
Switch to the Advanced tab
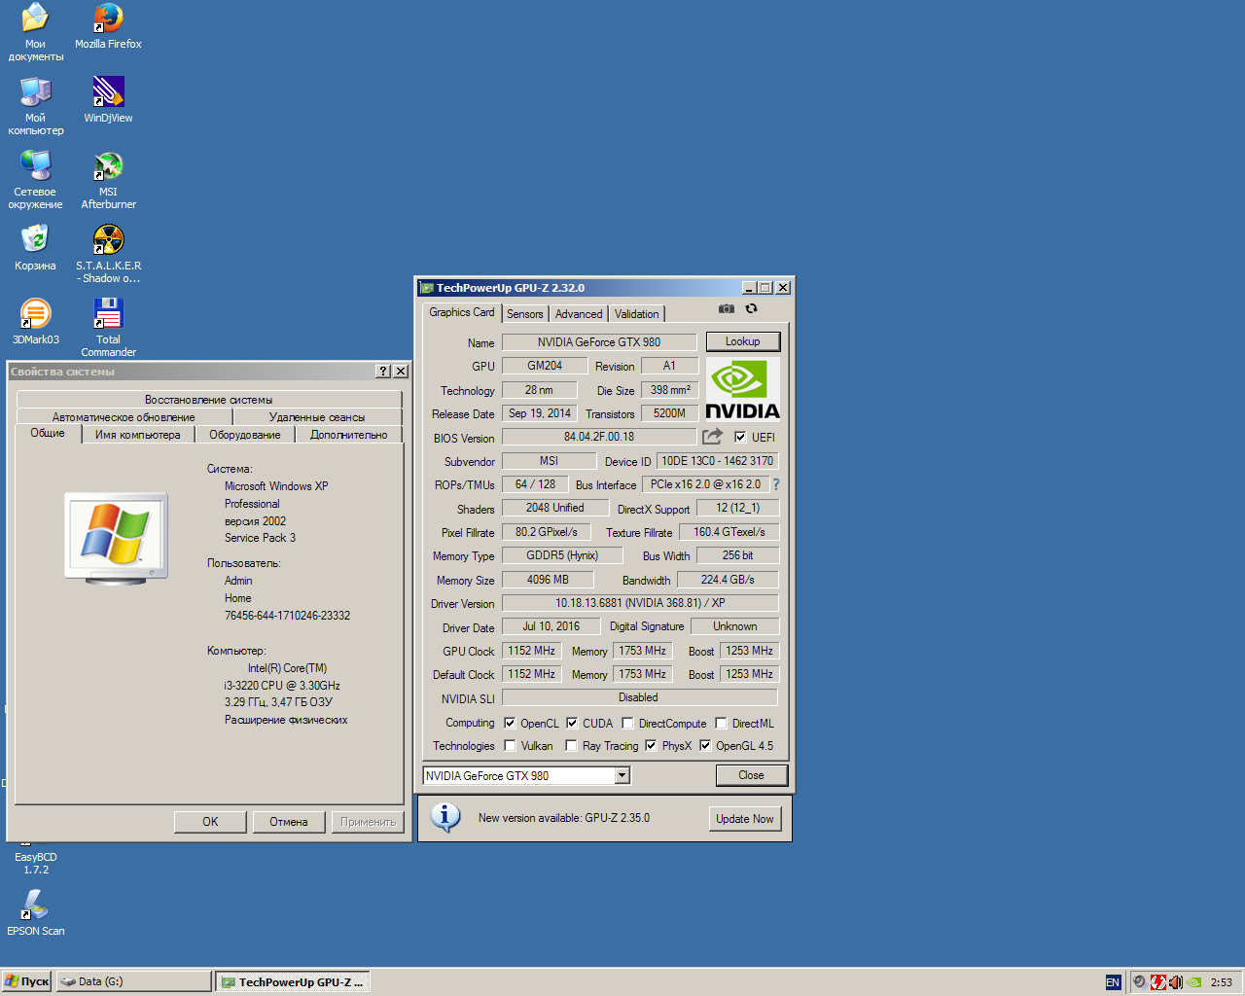[579, 314]
